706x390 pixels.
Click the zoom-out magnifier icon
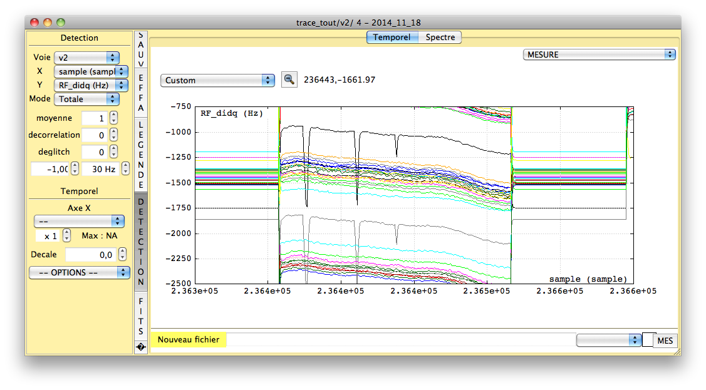coord(289,80)
